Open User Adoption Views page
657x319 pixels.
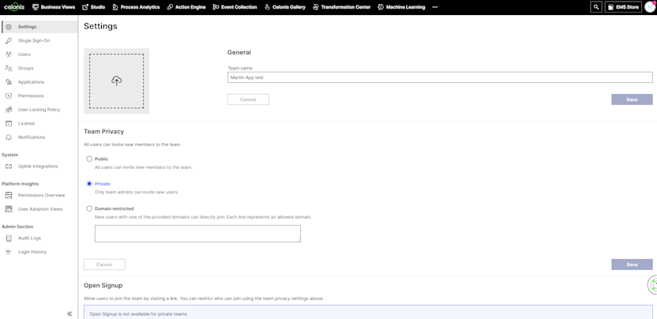[x=40, y=209]
